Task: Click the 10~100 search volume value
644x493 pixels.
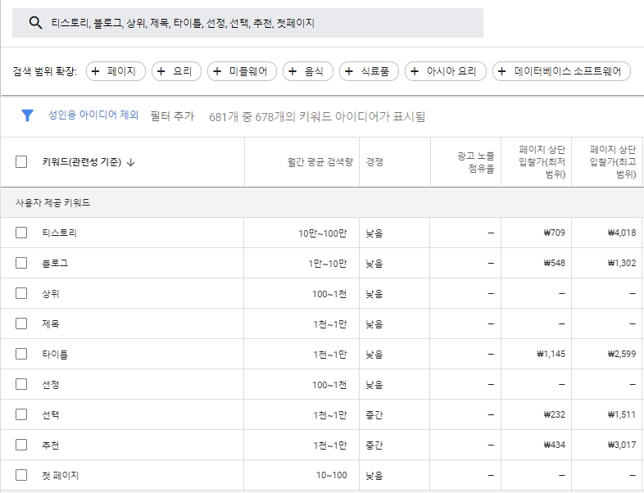Action: [332, 475]
